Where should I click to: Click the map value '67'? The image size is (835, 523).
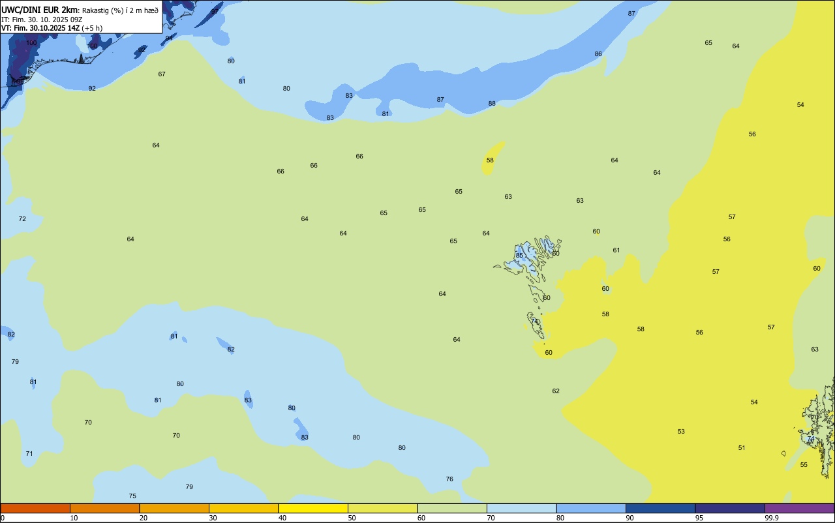pos(162,74)
